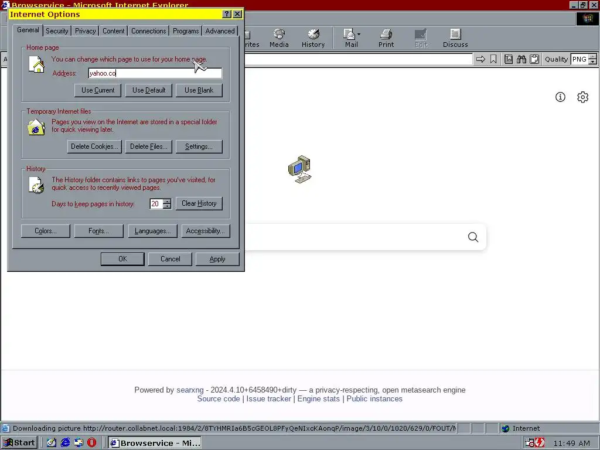Viewport: 600px width, 450px height.
Task: Decrease days to keep history
Action: click(x=167, y=206)
